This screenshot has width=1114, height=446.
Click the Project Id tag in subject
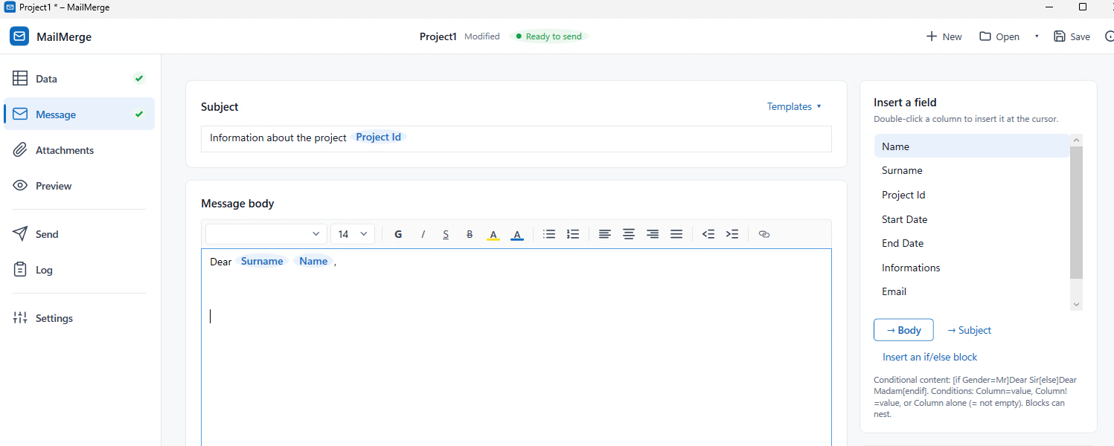[x=379, y=137]
